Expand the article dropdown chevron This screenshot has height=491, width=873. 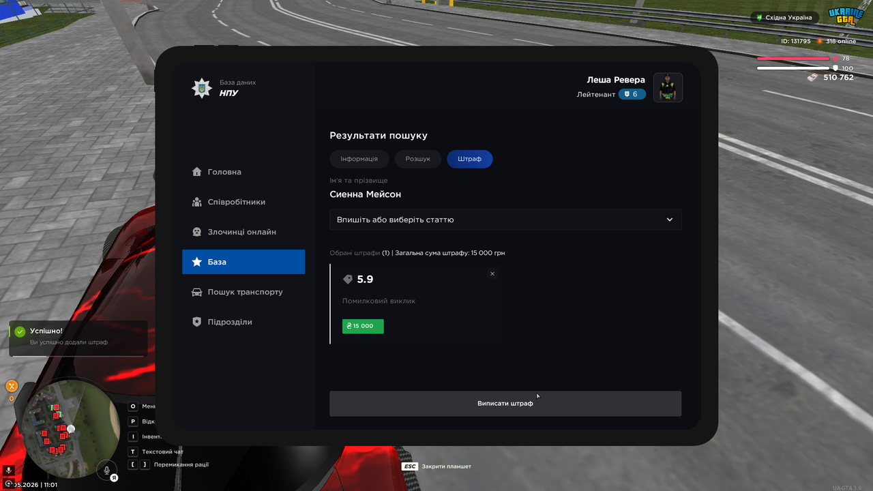[x=670, y=220]
